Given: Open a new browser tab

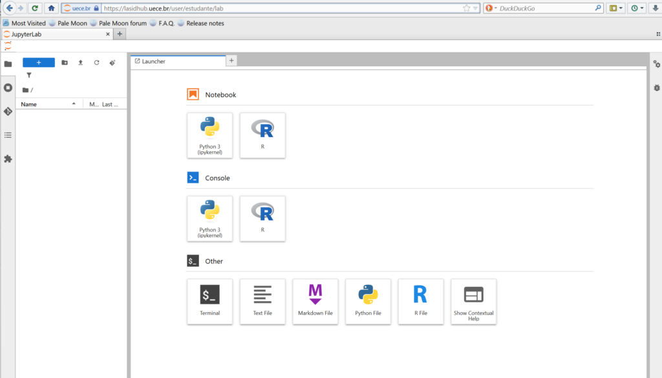Looking at the screenshot, I should (x=120, y=34).
